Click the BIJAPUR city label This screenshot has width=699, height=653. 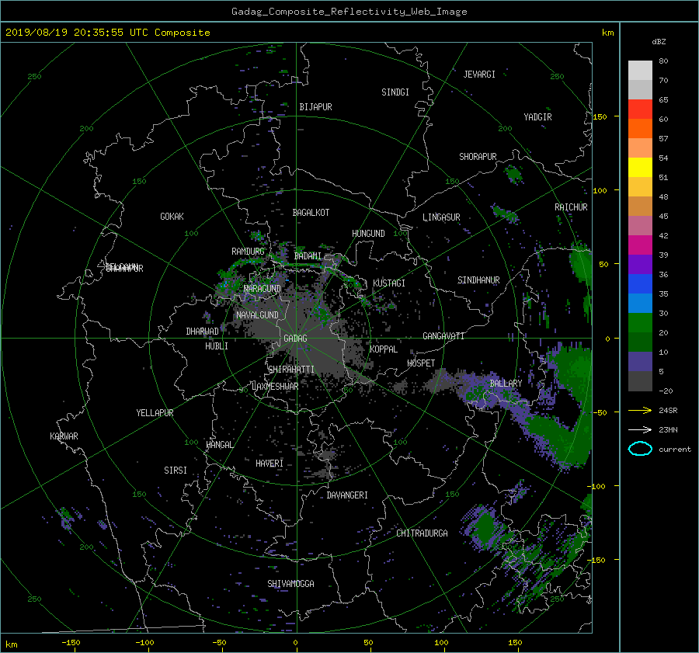click(315, 107)
